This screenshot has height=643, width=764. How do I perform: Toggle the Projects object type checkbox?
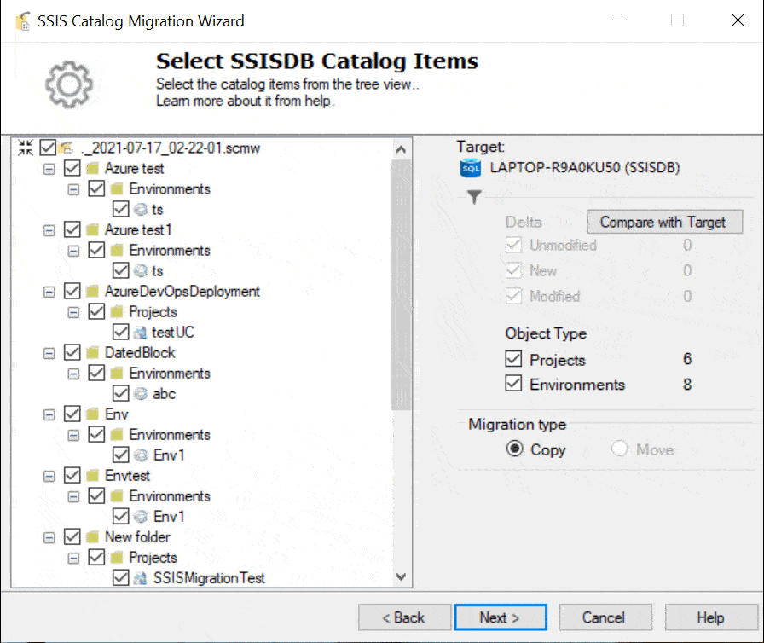pos(513,358)
